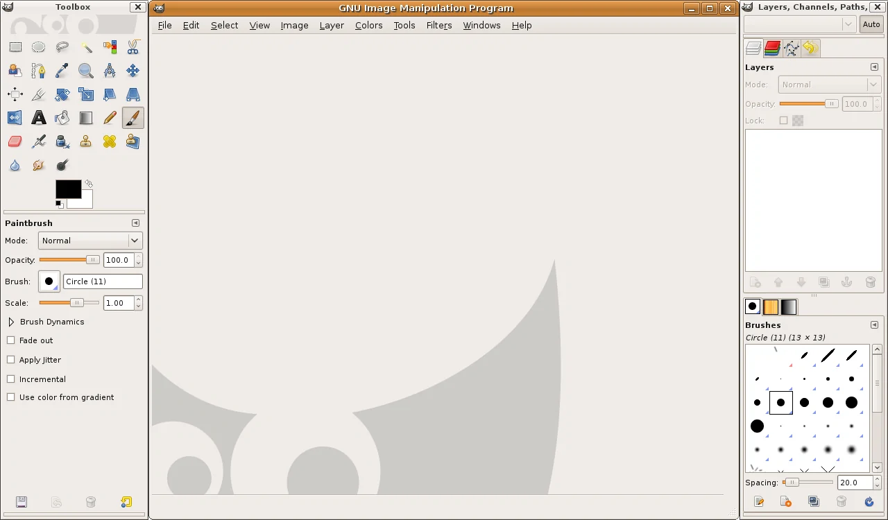Open the Colors menu
Viewport: 888px width, 520px height.
tap(368, 26)
